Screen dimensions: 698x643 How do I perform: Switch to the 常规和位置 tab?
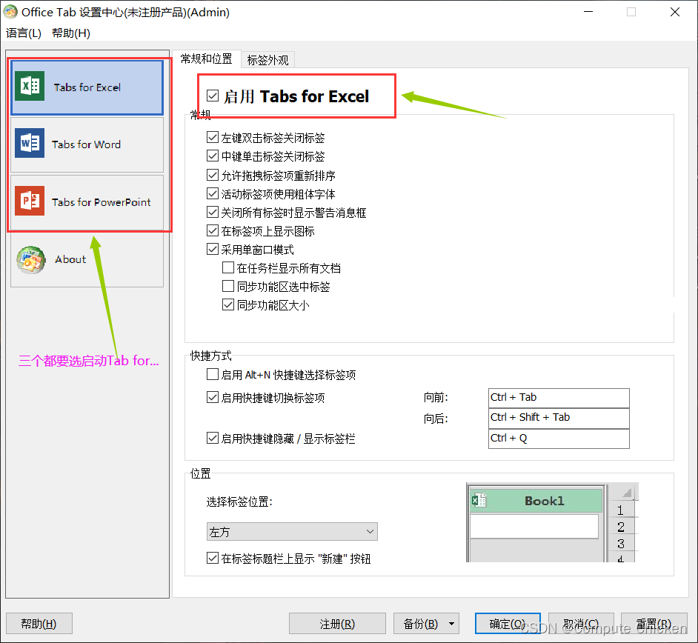(x=206, y=59)
